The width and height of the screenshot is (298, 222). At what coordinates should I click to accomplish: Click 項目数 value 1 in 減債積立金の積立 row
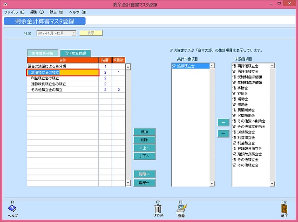coord(119,72)
